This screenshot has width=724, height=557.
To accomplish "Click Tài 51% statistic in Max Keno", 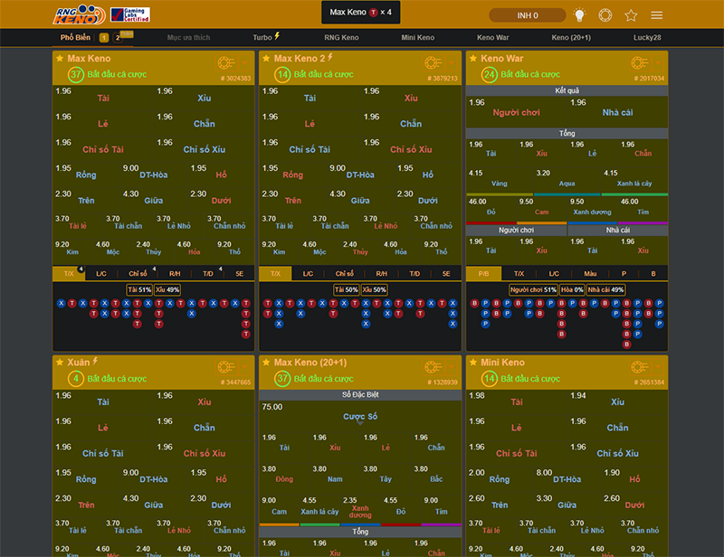I will 139,290.
